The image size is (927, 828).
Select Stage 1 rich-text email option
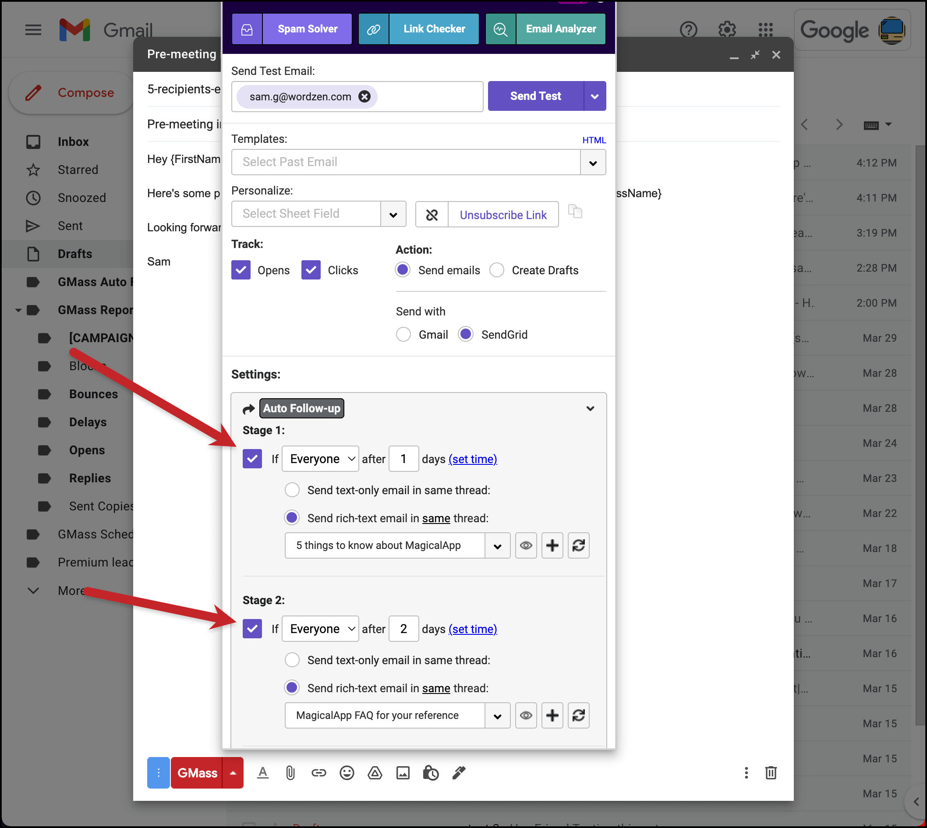[292, 518]
